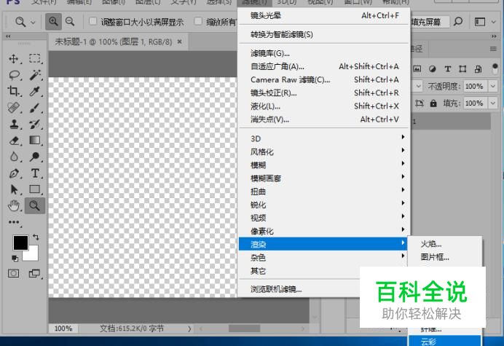Open the layers panel menu button
The width and height of the screenshot is (504, 346).
493,49
